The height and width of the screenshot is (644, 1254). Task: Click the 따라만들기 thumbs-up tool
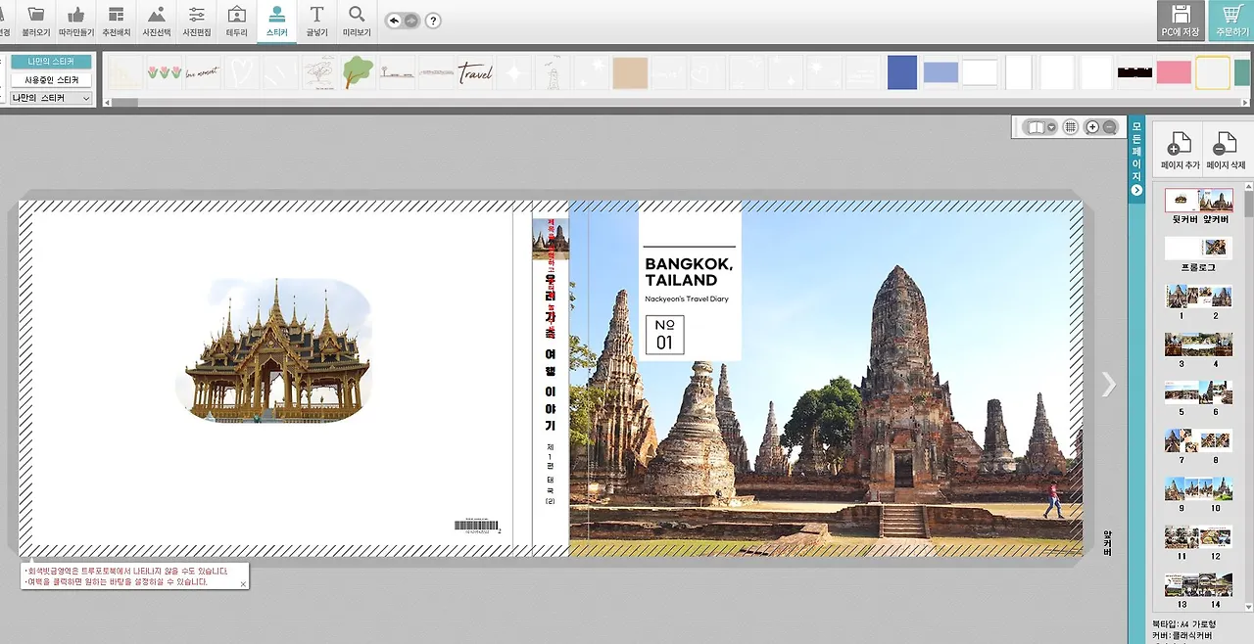pyautogui.click(x=76, y=21)
